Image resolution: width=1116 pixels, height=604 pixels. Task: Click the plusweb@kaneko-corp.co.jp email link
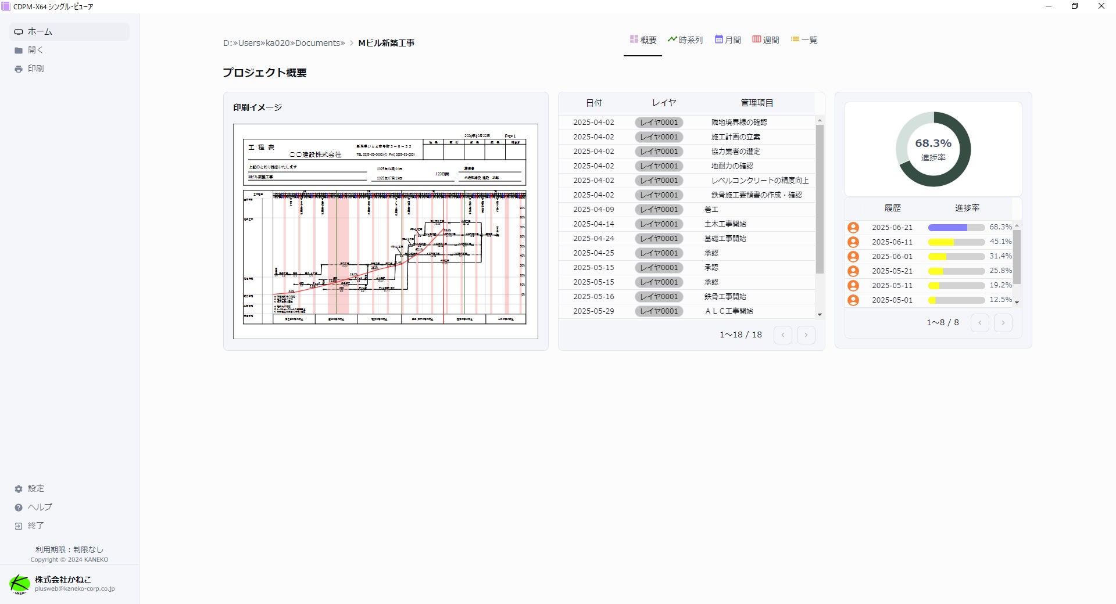[75, 589]
